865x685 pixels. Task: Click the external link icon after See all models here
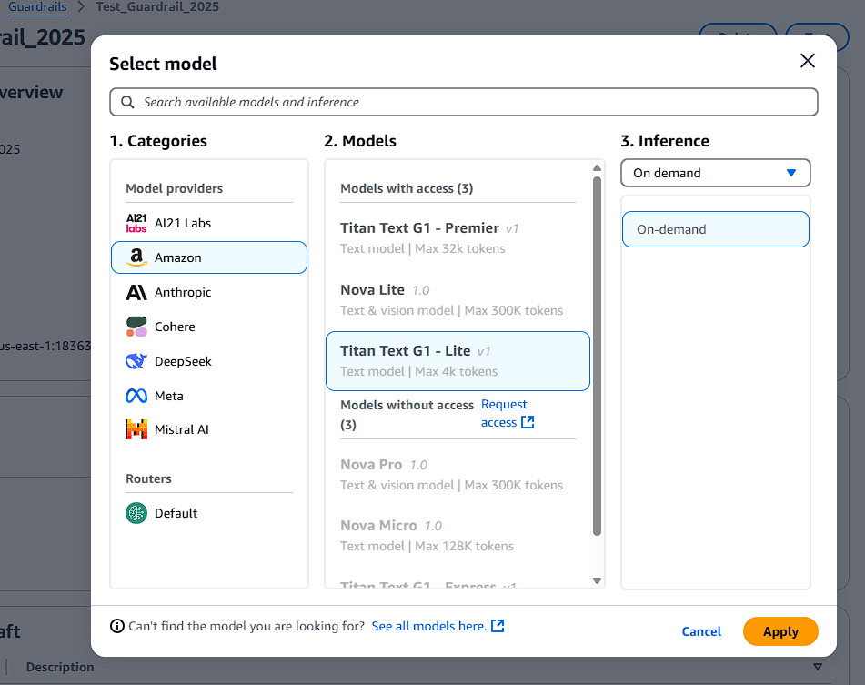click(498, 626)
